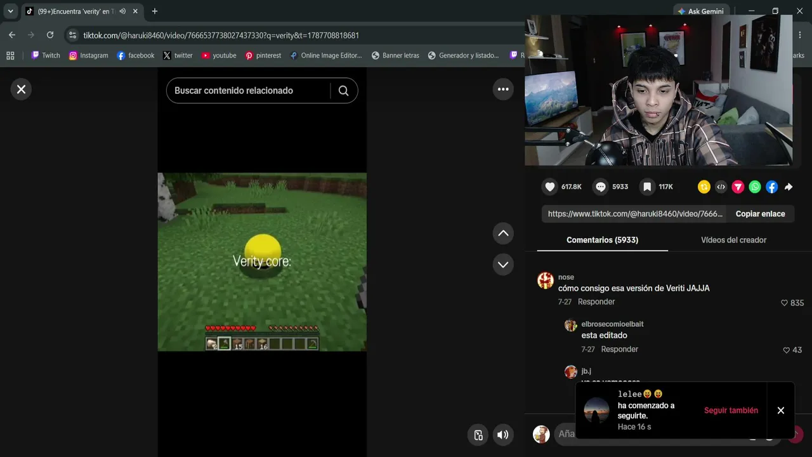The width and height of the screenshot is (812, 457).
Task: Open comments via the speech bubble icon
Action: click(x=601, y=187)
